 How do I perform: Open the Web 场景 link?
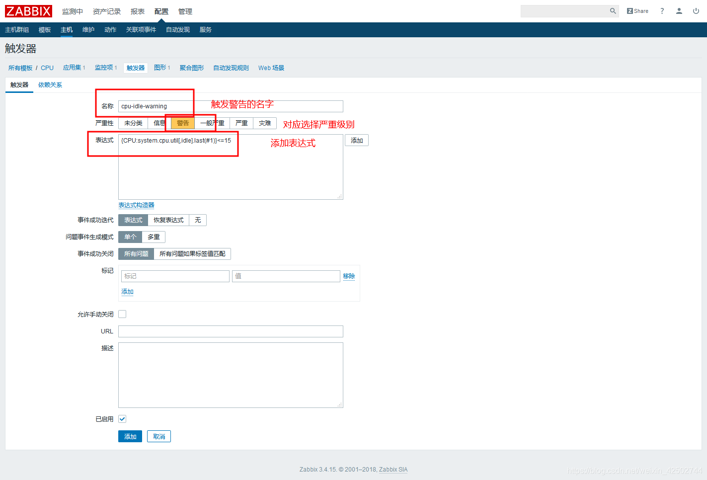click(x=271, y=68)
